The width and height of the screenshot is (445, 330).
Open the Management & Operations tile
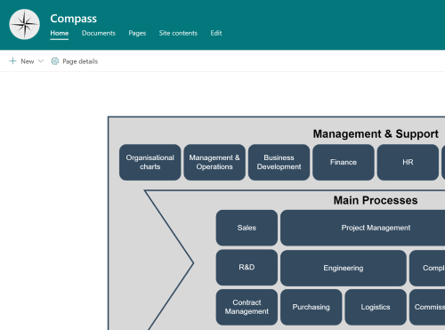click(x=214, y=162)
